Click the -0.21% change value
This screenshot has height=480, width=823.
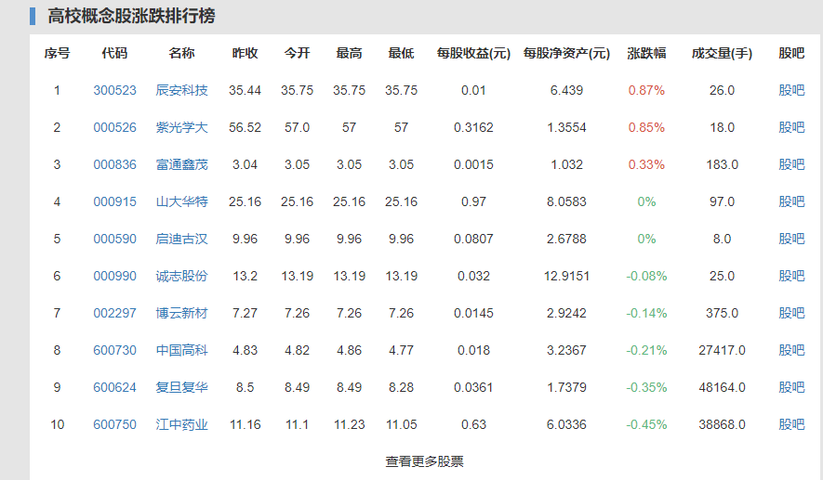click(x=646, y=350)
